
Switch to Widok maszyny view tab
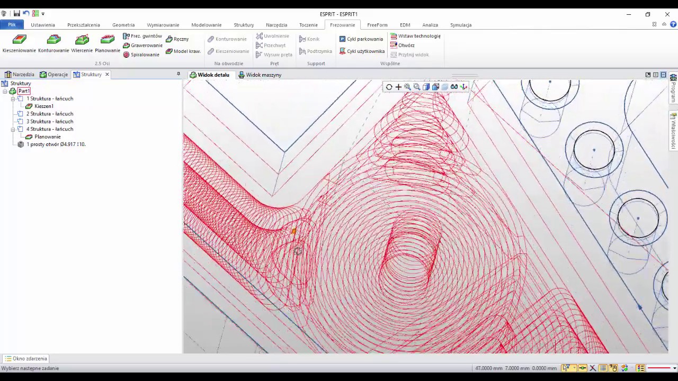point(260,75)
